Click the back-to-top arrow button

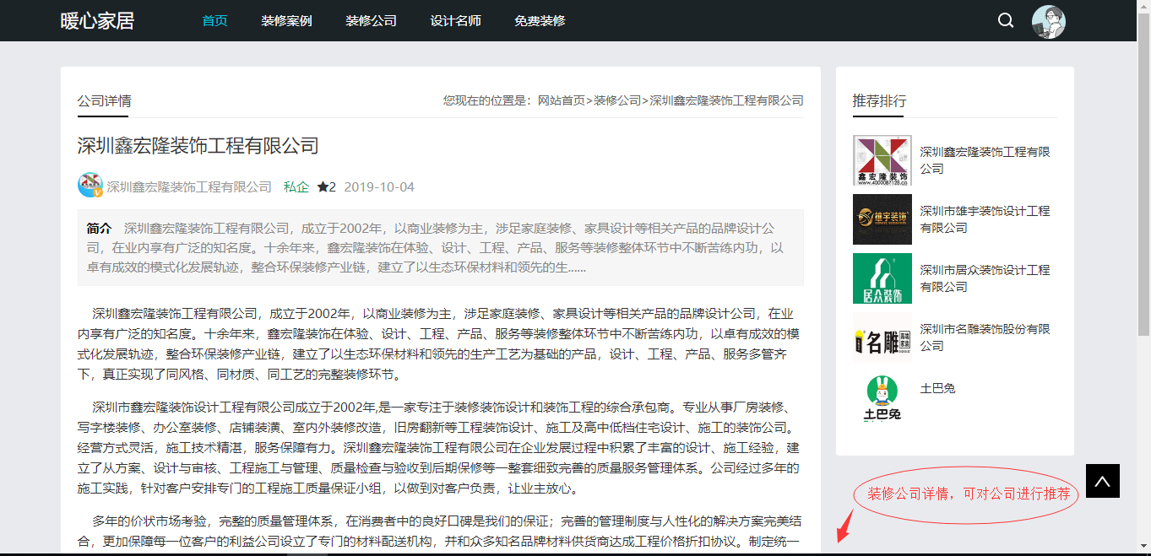click(x=1102, y=481)
